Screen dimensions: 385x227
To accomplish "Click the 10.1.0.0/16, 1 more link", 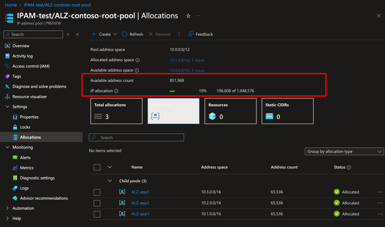I will pyautogui.click(x=187, y=60).
